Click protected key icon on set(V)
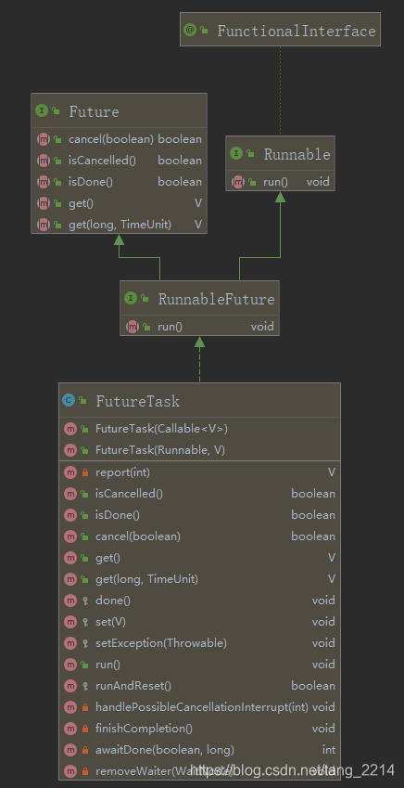Image resolution: width=404 pixels, height=788 pixels. pos(85,622)
